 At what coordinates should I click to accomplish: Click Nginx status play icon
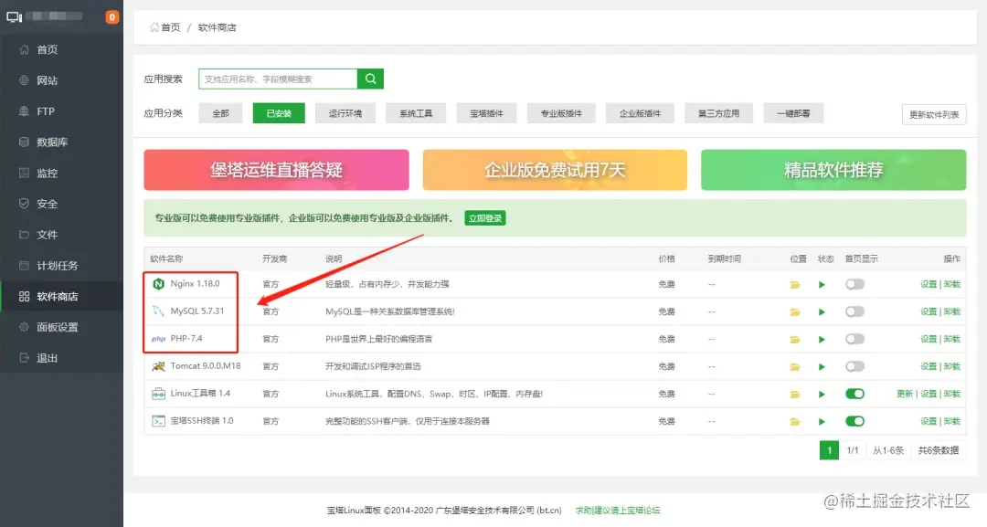click(822, 285)
